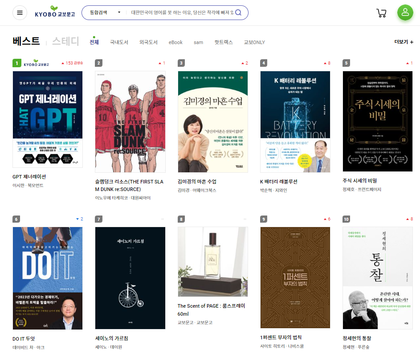420x358 pixels.
Task: Click the rank 6 number badge
Action: tap(16, 220)
